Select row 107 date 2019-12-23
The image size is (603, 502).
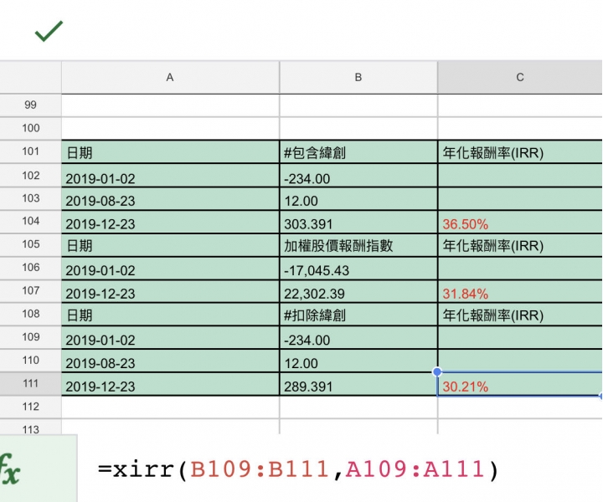pyautogui.click(x=170, y=291)
